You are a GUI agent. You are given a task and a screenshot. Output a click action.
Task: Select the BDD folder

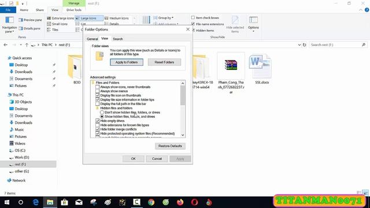[x=75, y=69]
